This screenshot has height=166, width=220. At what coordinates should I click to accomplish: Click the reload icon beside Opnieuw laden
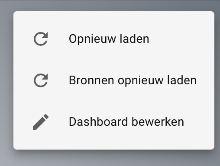click(x=41, y=39)
